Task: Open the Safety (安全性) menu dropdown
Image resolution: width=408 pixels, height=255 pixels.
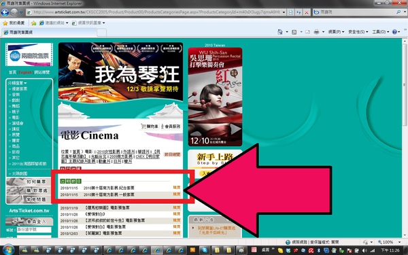Action: click(x=358, y=32)
